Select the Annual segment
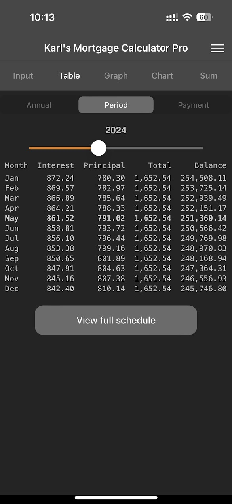Screen dimensions: 232x504 pyautogui.click(x=39, y=105)
